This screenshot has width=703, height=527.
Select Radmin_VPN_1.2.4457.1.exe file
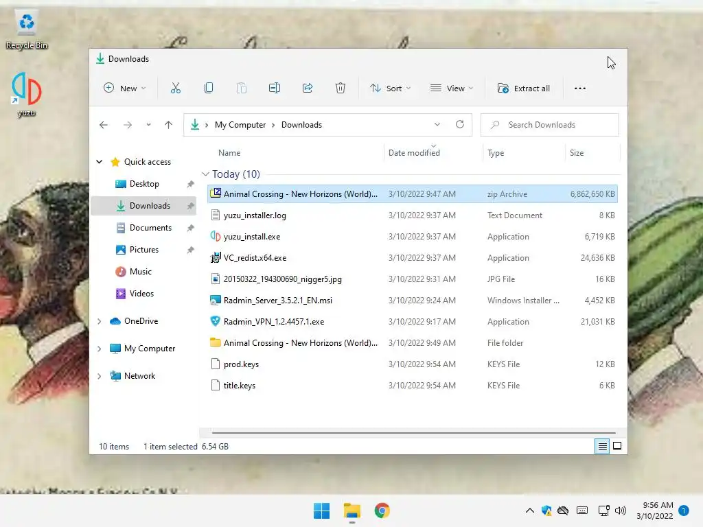[413, 322]
